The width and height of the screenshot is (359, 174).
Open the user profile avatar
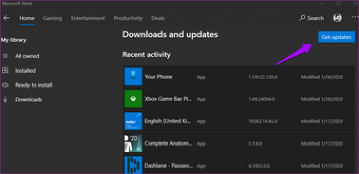tap(337, 18)
